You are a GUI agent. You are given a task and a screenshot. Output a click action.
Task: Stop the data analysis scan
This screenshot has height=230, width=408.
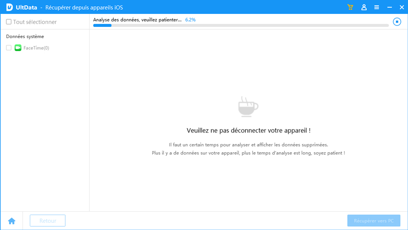point(397,22)
